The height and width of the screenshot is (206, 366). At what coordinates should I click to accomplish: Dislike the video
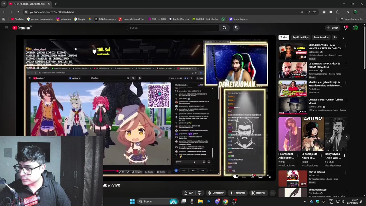(x=200, y=193)
